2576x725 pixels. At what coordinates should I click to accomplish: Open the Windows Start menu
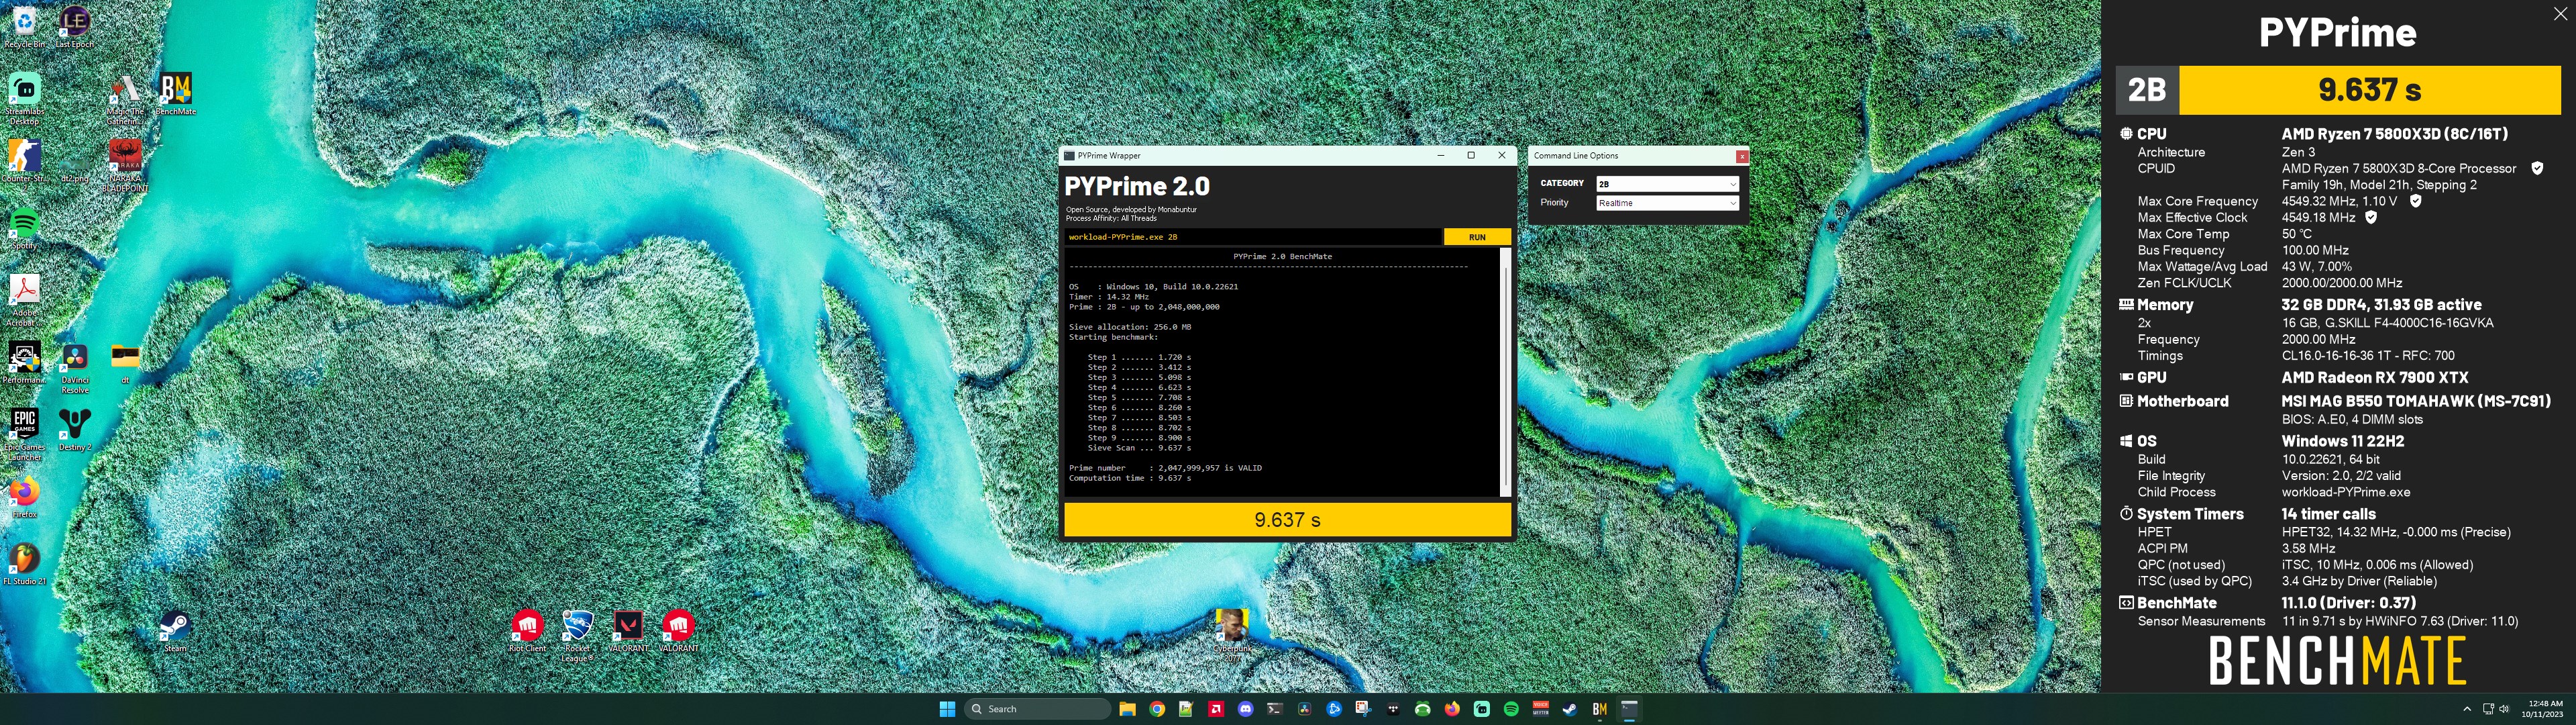[x=947, y=709]
